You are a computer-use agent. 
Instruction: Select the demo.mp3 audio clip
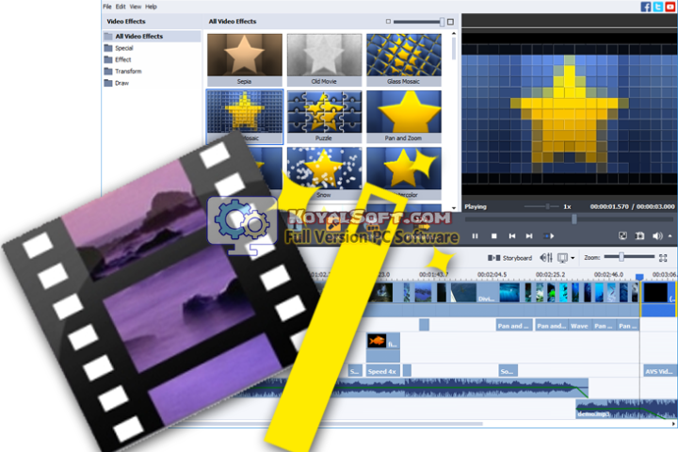tap(625, 410)
